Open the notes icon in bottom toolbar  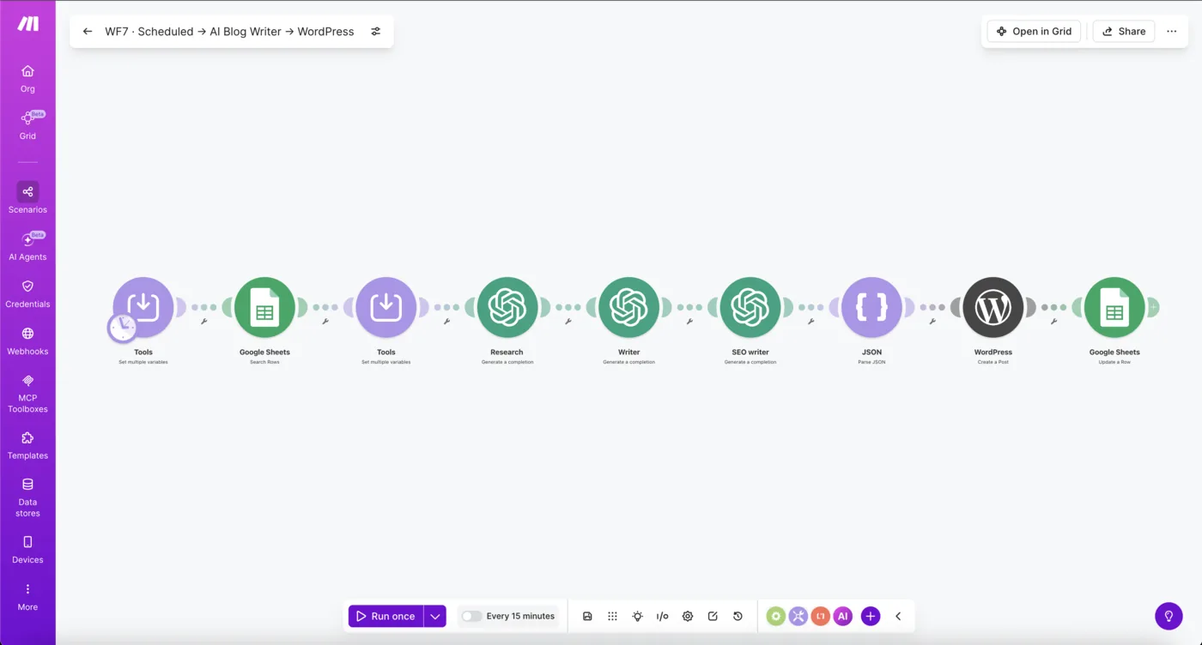(x=713, y=616)
